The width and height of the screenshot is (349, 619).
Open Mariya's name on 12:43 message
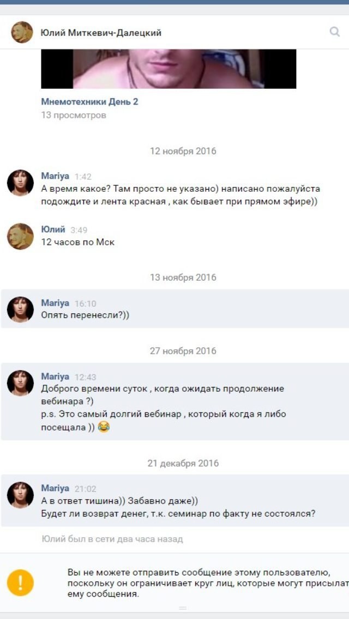pyautogui.click(x=55, y=377)
